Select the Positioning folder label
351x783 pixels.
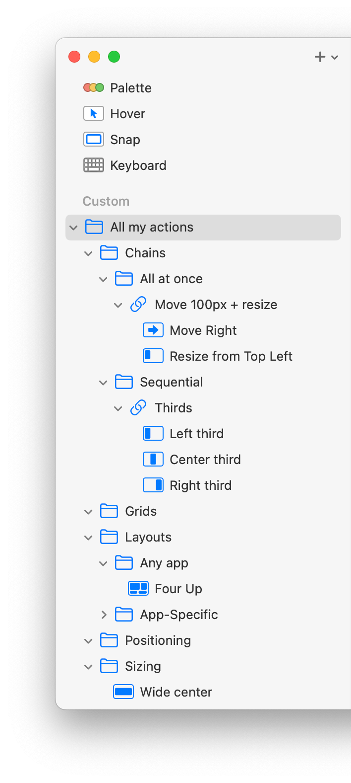click(158, 640)
